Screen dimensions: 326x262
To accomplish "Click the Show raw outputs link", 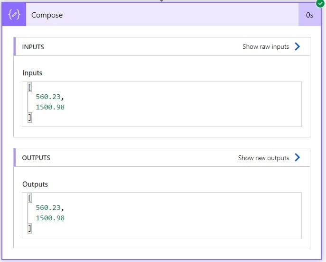I will (x=263, y=158).
